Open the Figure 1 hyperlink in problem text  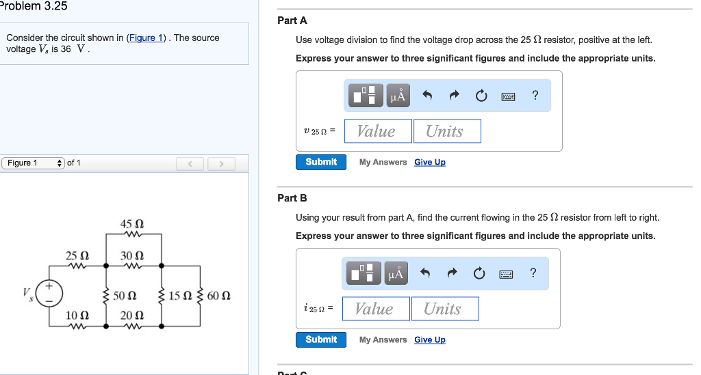click(x=146, y=38)
